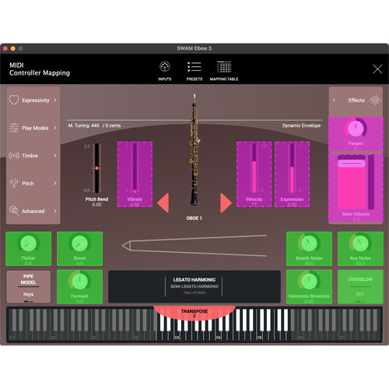This screenshot has width=389, height=389.
Task: Open the Mapping Table grid icon
Action: (x=224, y=67)
